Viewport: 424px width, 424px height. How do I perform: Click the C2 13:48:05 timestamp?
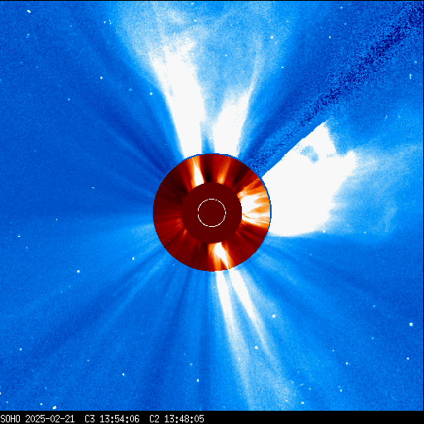(176, 419)
